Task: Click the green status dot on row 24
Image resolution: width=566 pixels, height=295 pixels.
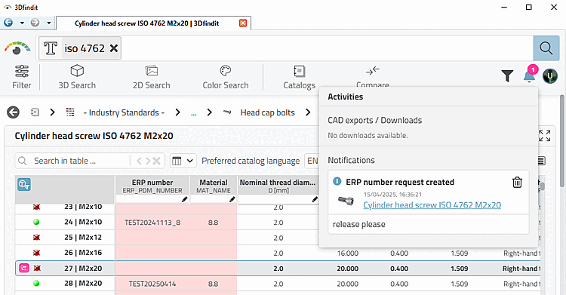Action: point(36,222)
